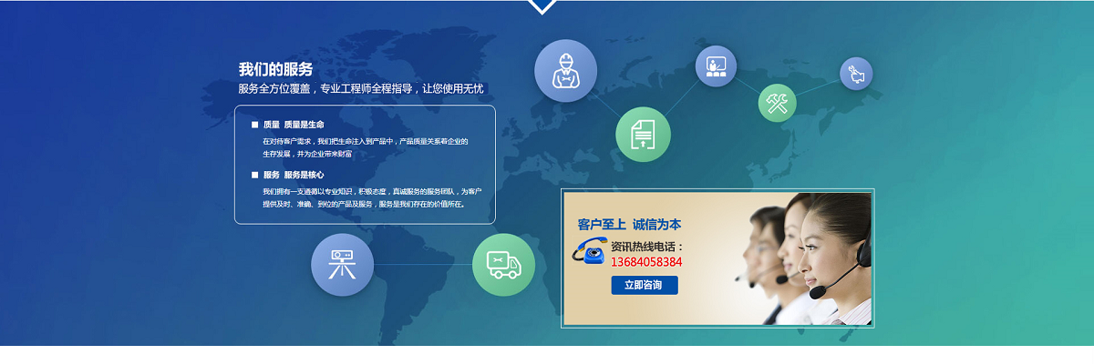This screenshot has width=1094, height=364.
Task: Click the 质量 质量是生命 bullet title
Action: coord(293,124)
